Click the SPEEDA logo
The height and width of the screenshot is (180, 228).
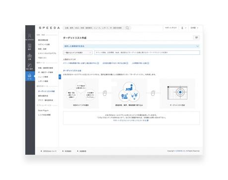click(x=49, y=28)
